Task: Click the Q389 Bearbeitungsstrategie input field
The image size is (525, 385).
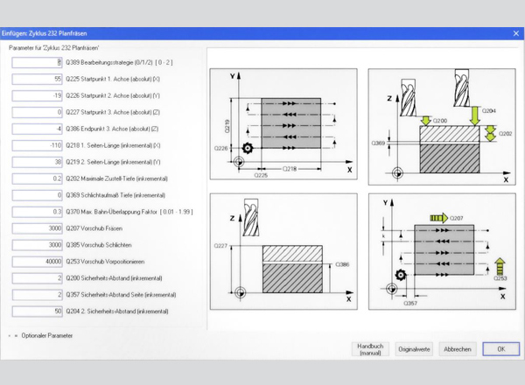Action: click(37, 63)
